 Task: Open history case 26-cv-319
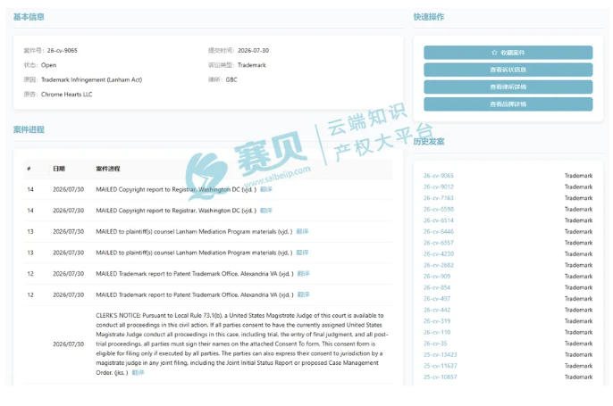[437, 321]
